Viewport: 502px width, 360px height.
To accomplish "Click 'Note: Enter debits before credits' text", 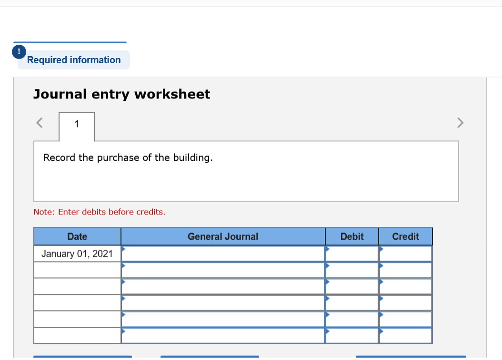I will (x=99, y=212).
